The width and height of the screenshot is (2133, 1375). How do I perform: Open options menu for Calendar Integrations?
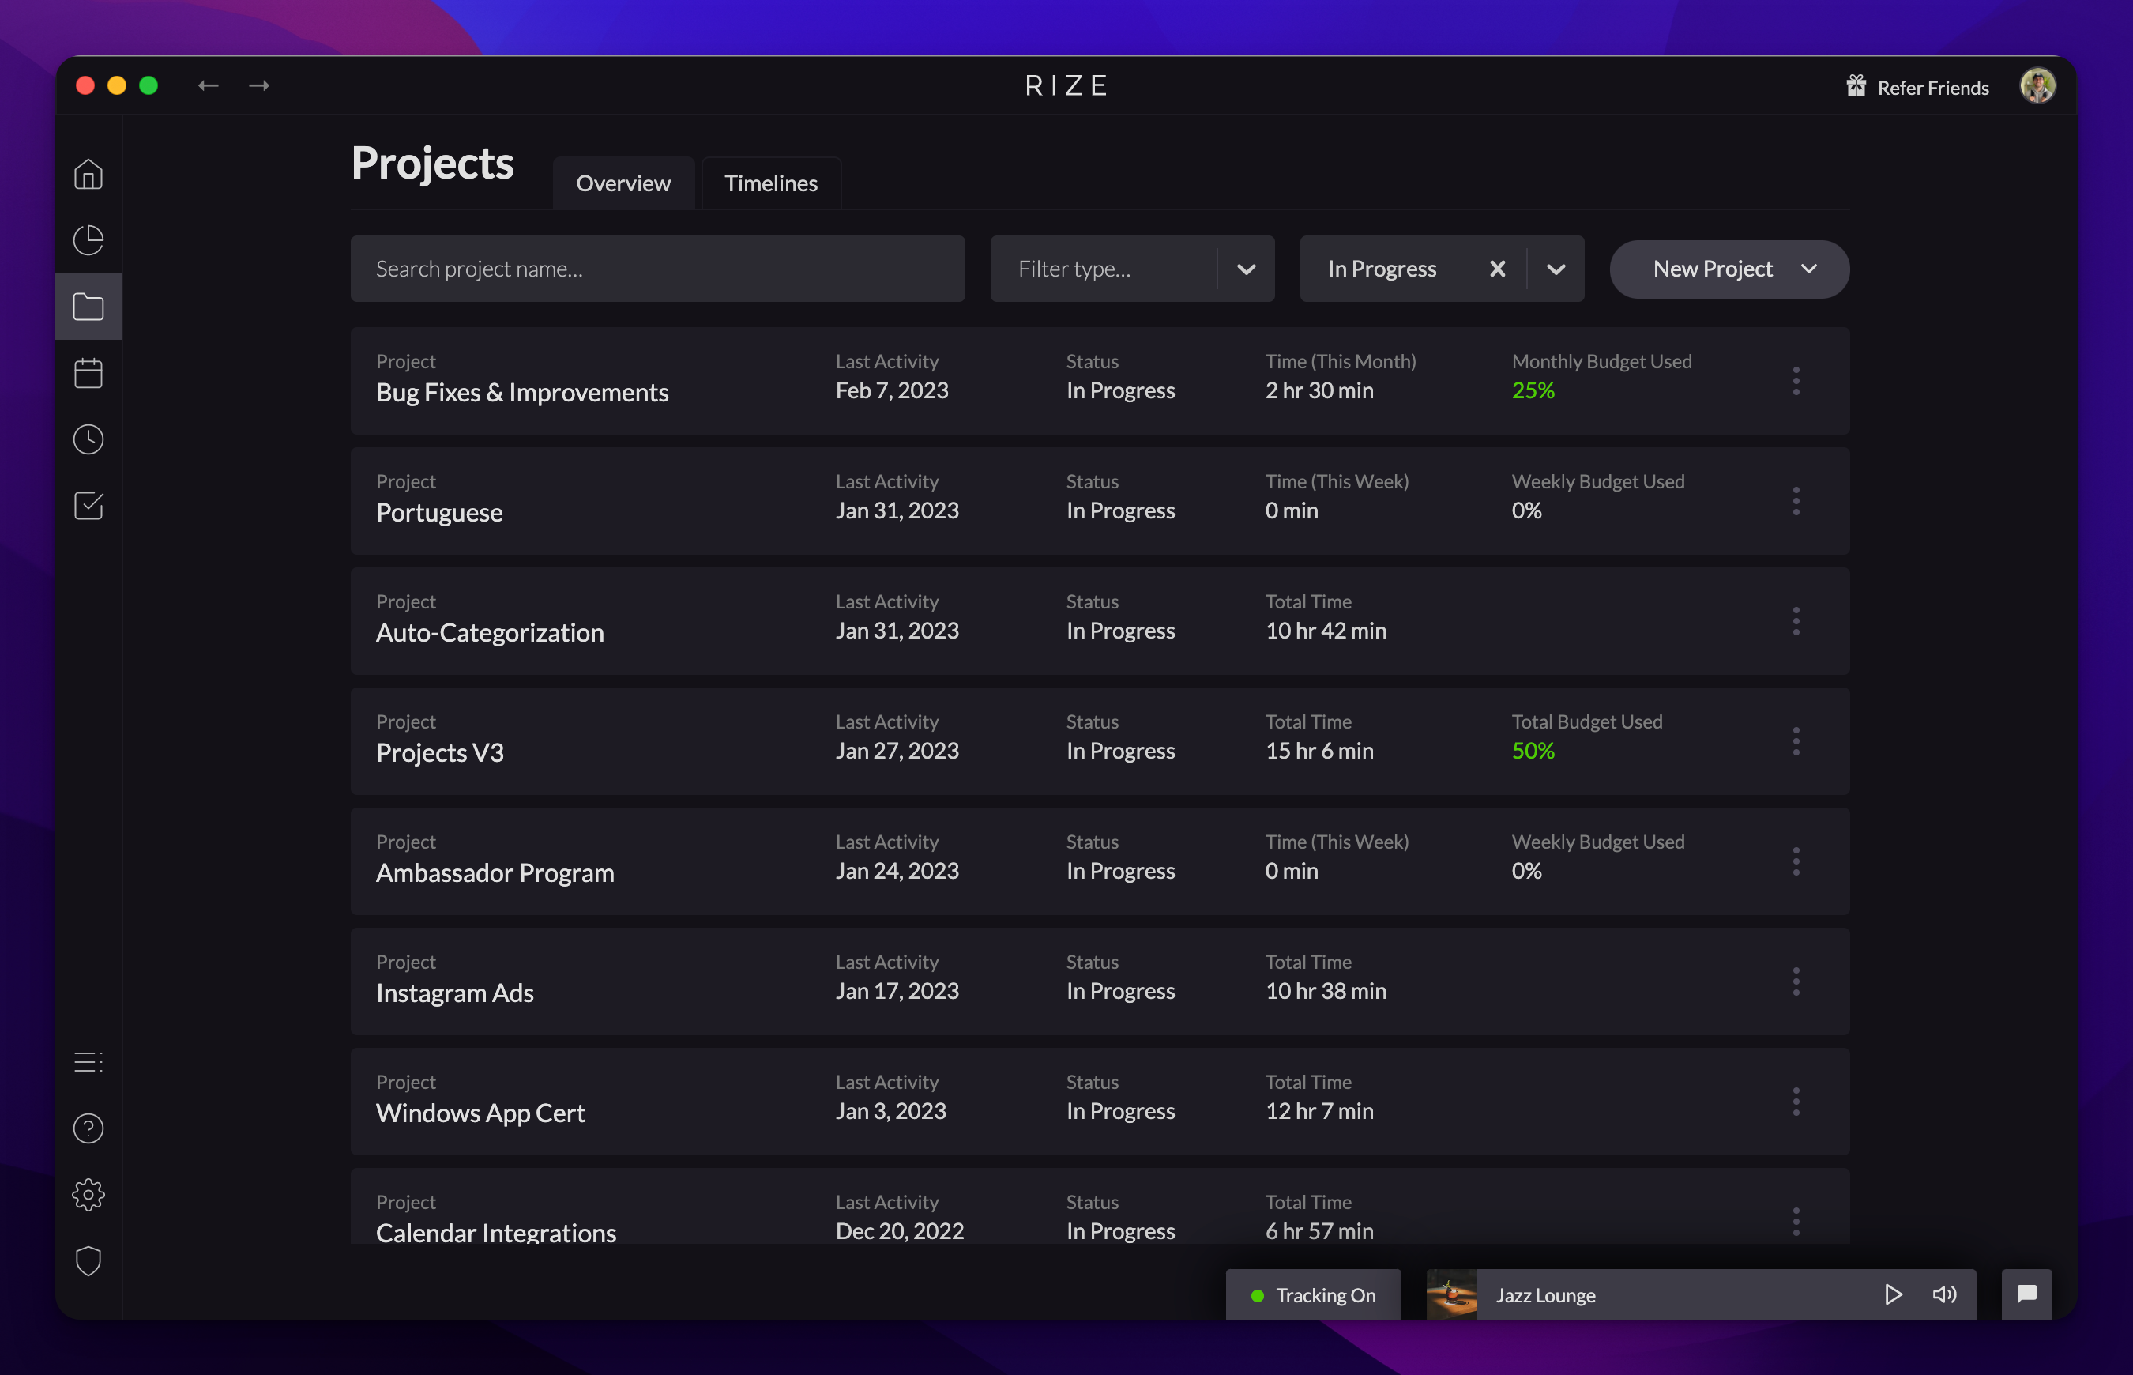pyautogui.click(x=1796, y=1222)
